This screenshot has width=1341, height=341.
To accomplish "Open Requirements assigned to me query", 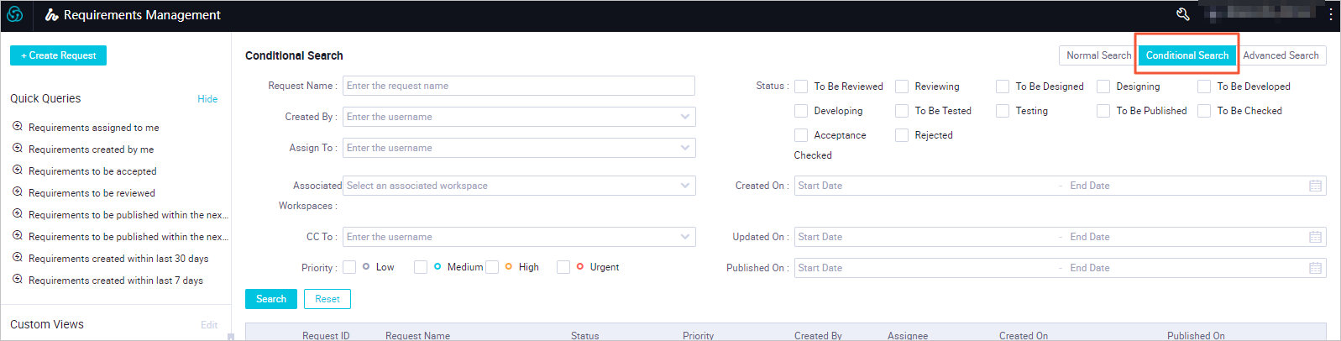I will tap(94, 128).
